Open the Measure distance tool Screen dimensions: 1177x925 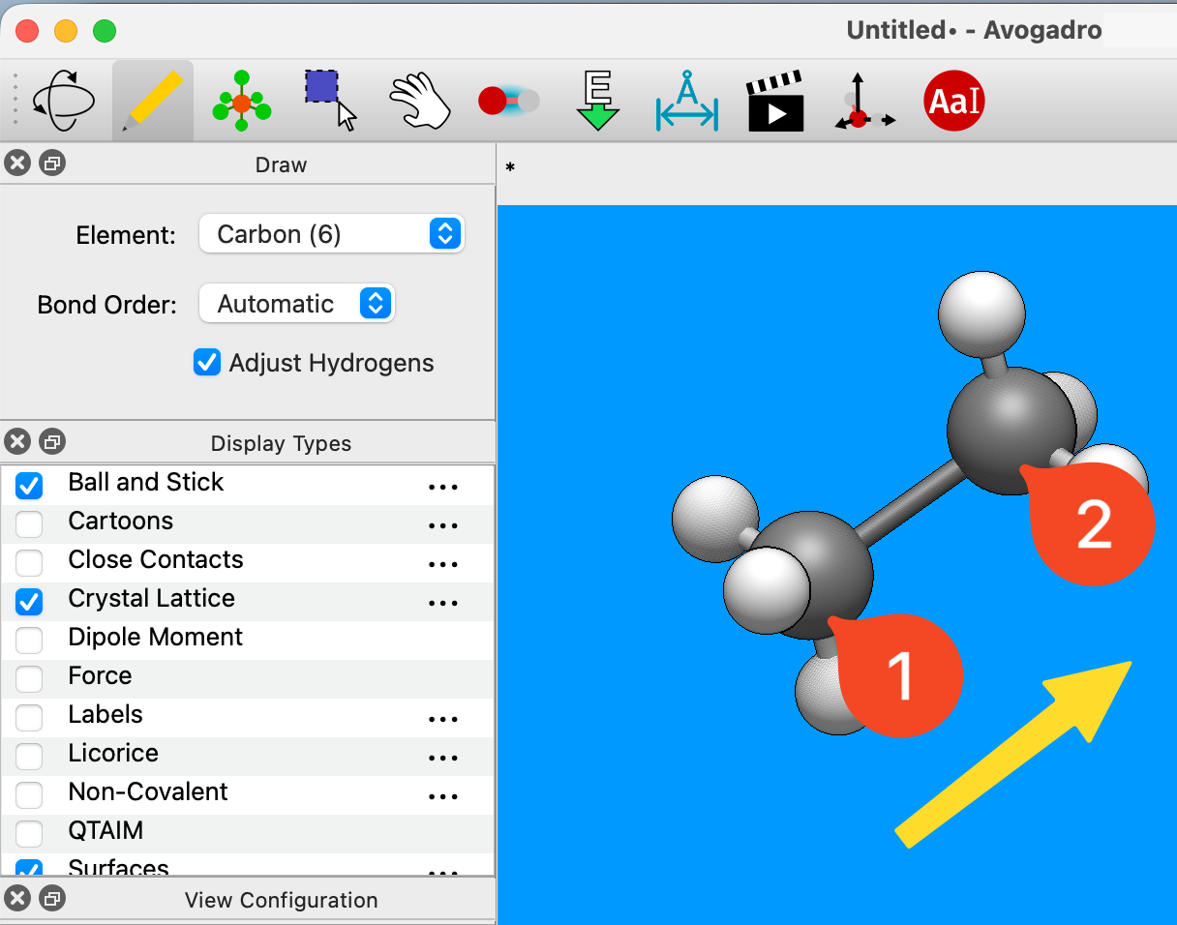686,102
